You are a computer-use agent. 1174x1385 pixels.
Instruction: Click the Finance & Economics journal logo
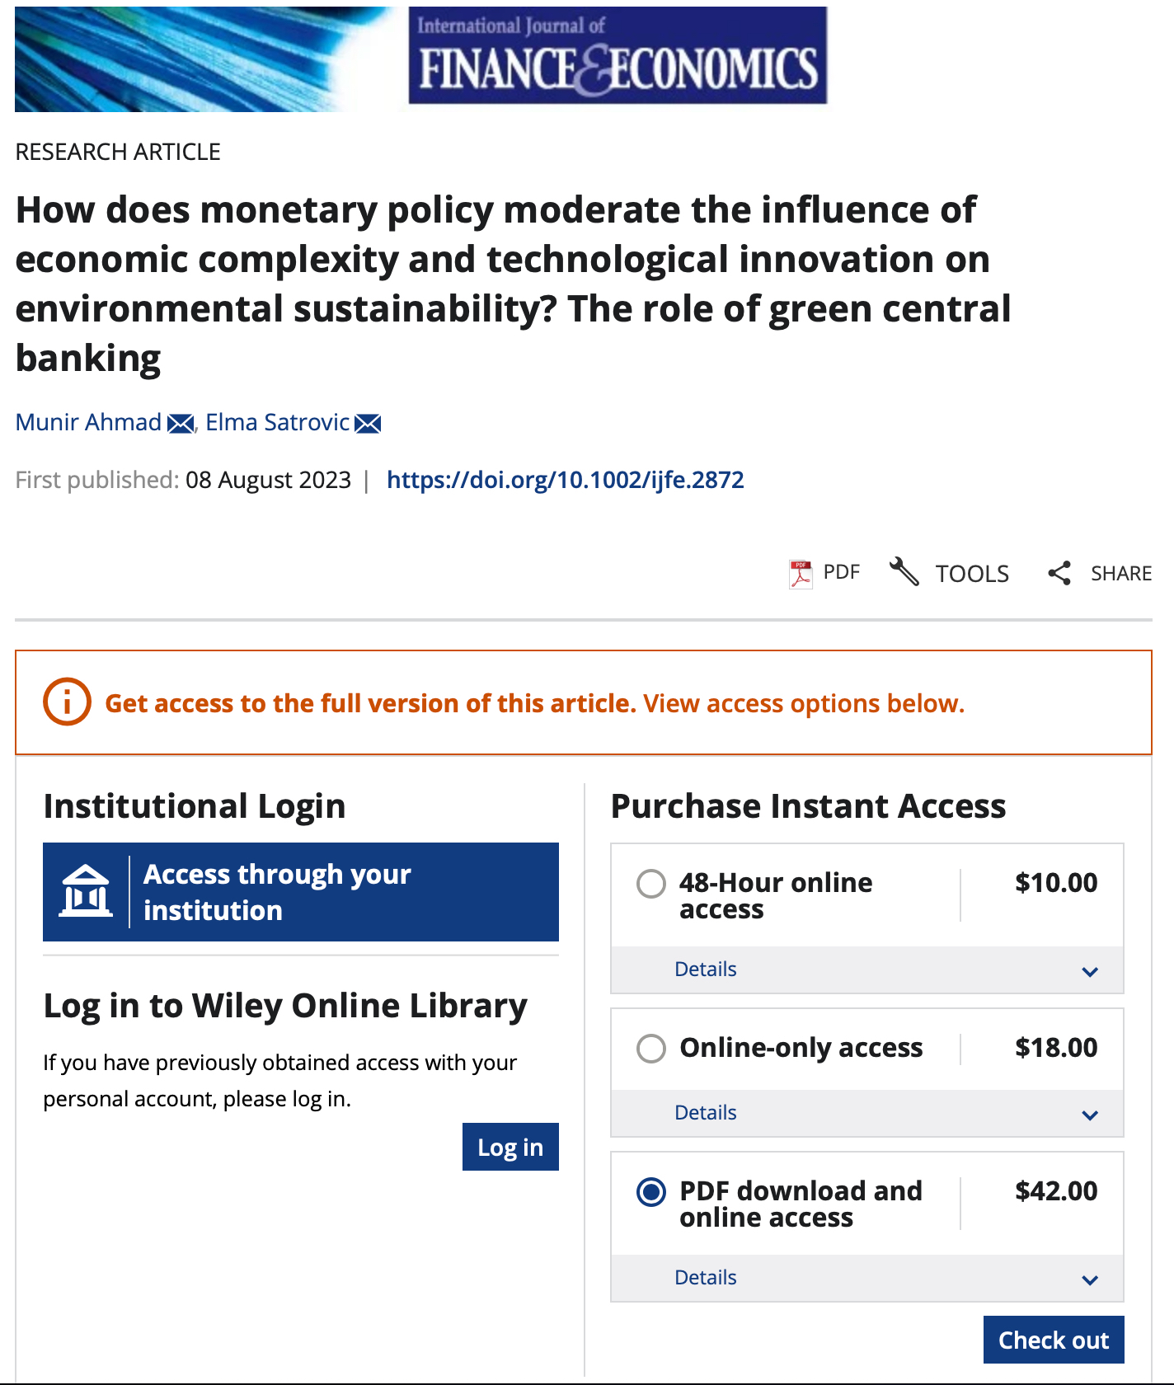tap(618, 56)
